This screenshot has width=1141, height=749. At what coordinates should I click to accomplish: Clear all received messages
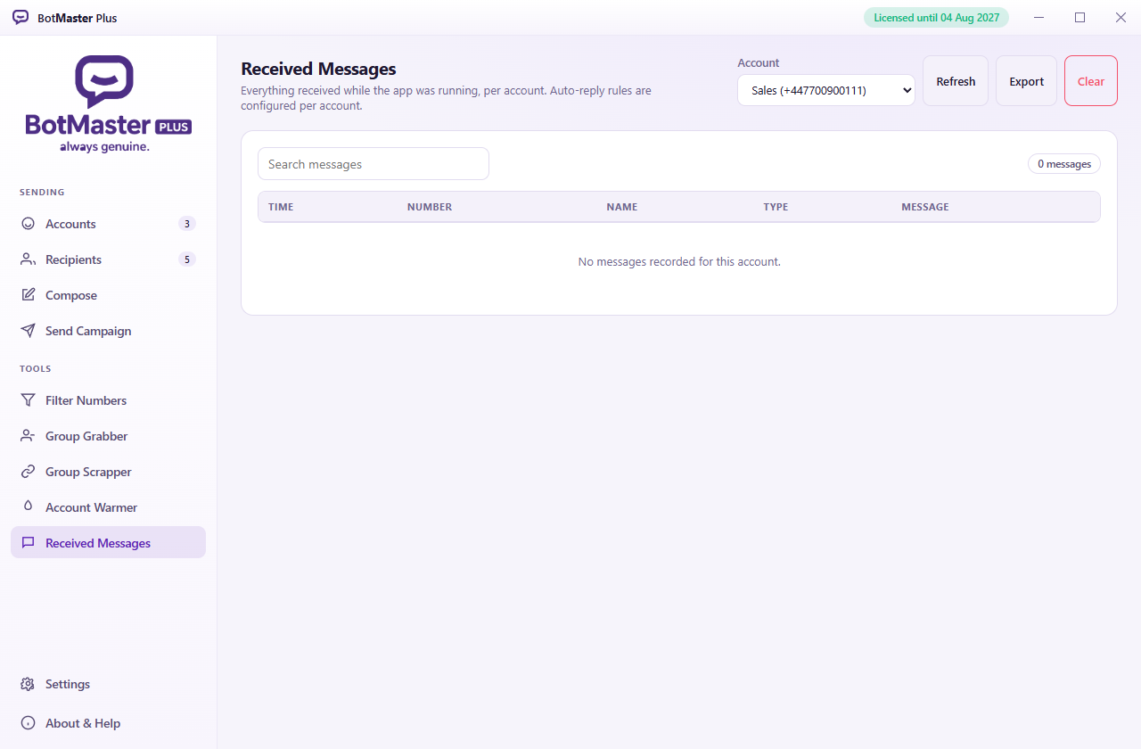pos(1091,81)
